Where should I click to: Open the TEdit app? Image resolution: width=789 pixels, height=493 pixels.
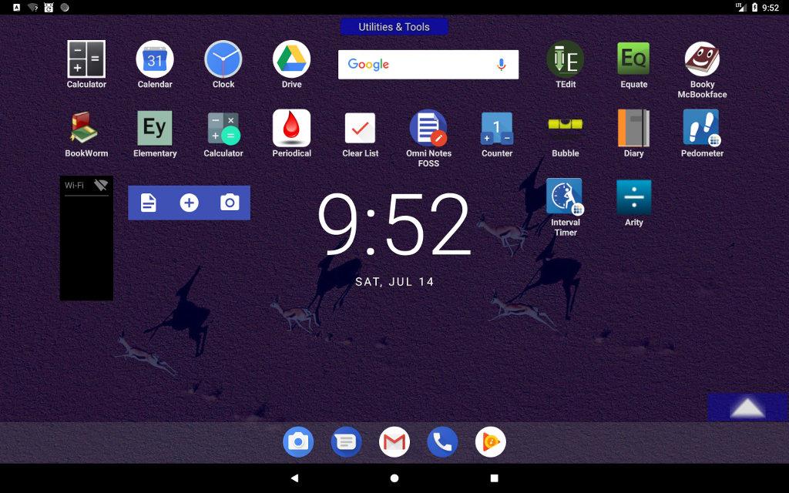point(565,59)
